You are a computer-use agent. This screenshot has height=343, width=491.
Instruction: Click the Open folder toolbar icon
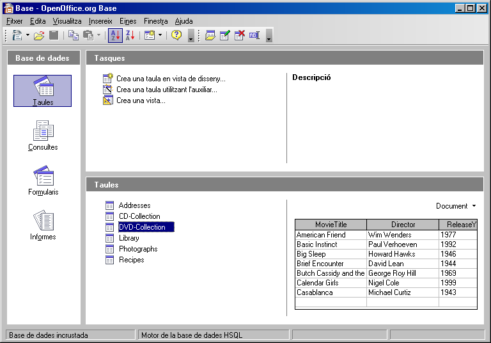(x=39, y=35)
